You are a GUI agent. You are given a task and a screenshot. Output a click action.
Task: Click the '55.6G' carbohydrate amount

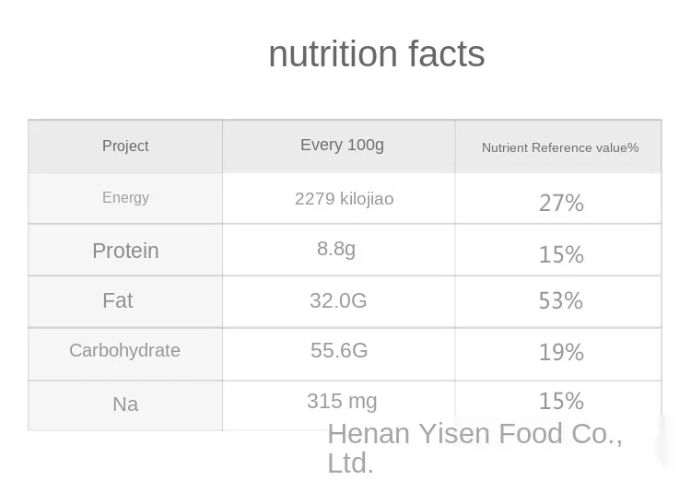point(339,350)
